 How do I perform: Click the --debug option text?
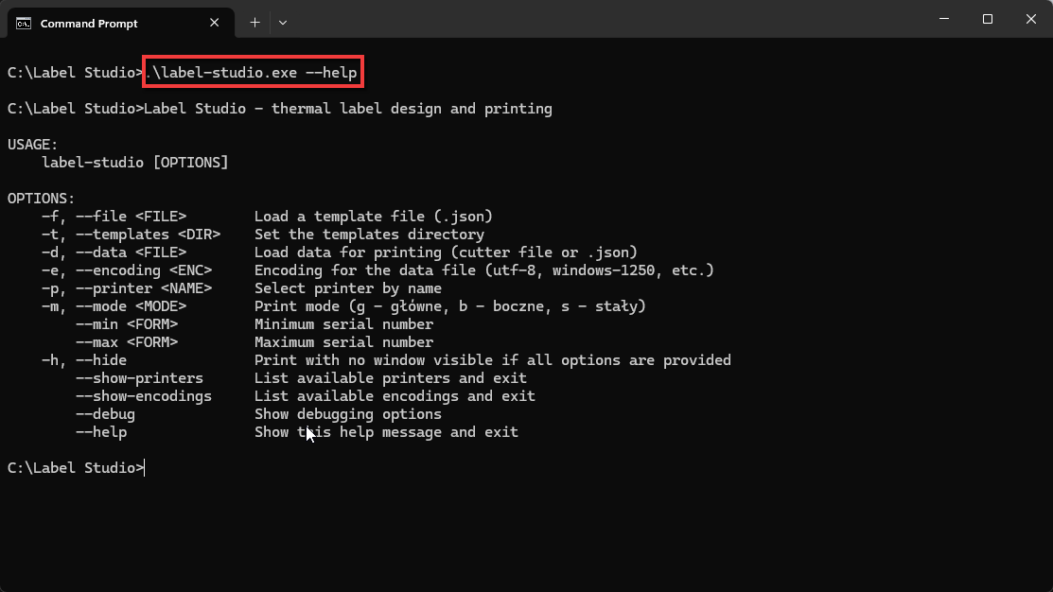(105, 414)
